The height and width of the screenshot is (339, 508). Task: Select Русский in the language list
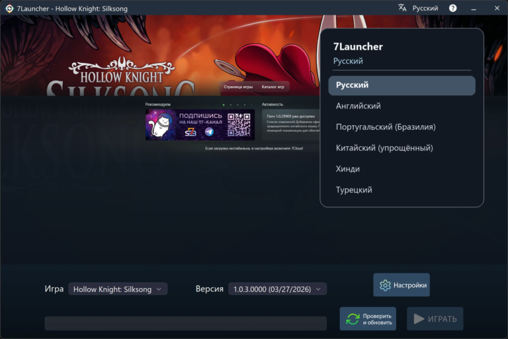click(402, 85)
